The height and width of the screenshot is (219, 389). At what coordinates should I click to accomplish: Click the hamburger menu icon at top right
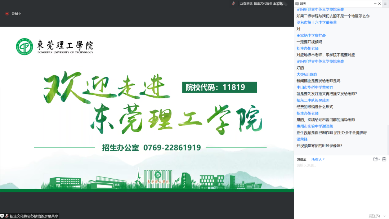[x=386, y=4]
